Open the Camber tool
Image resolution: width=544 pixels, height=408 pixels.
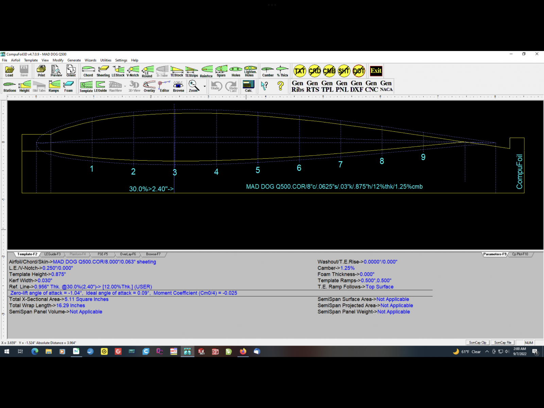coord(268,71)
